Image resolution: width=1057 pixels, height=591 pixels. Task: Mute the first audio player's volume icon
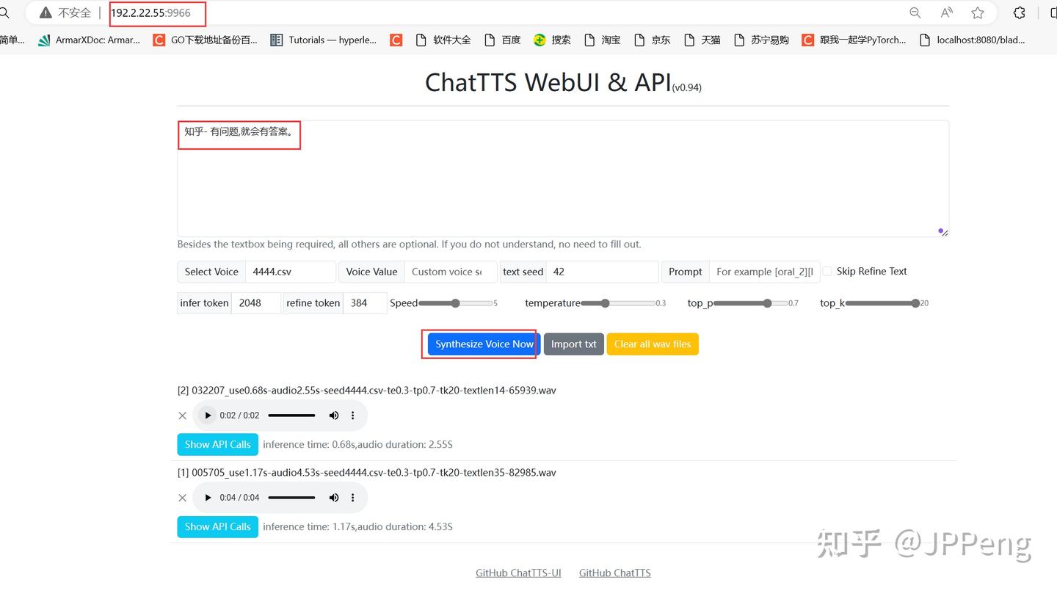334,415
